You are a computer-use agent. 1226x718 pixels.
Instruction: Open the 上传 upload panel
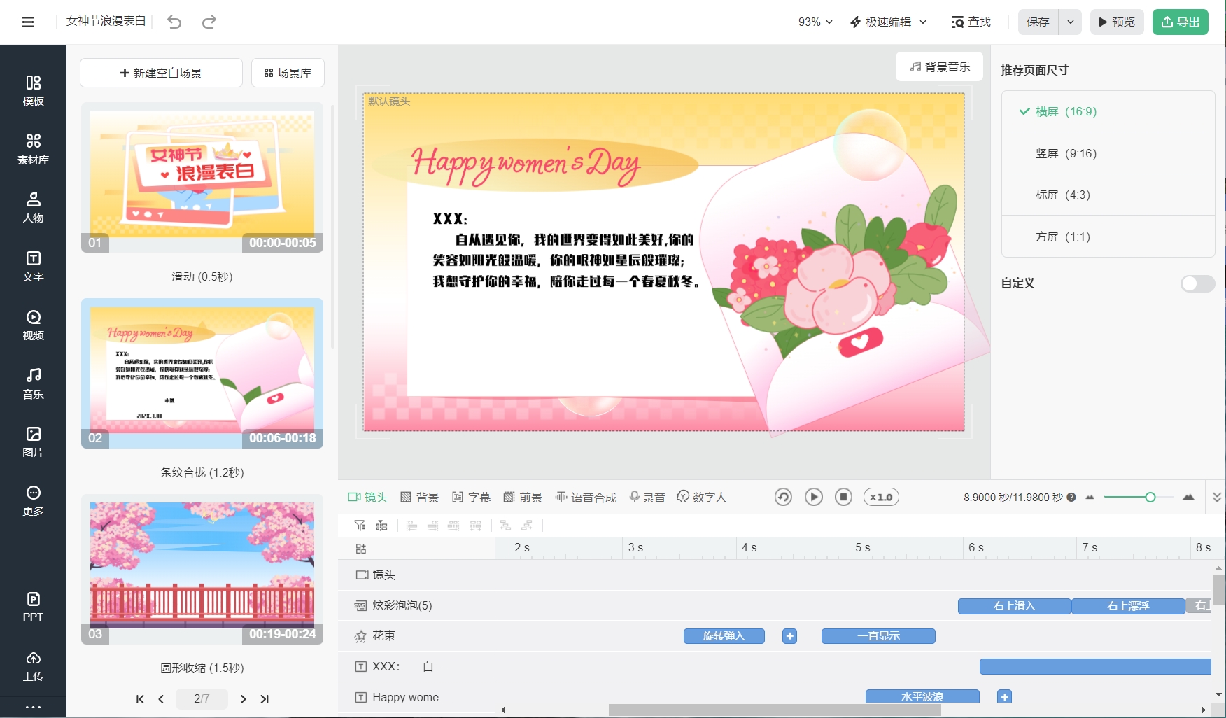(33, 666)
